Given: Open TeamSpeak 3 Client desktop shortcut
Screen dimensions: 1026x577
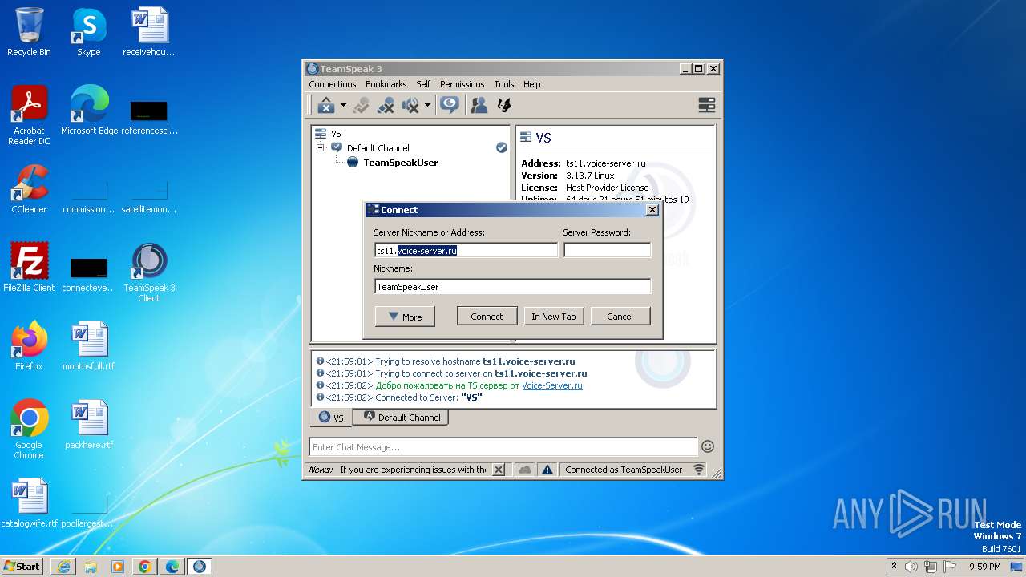Looking at the screenshot, I should pyautogui.click(x=149, y=273).
